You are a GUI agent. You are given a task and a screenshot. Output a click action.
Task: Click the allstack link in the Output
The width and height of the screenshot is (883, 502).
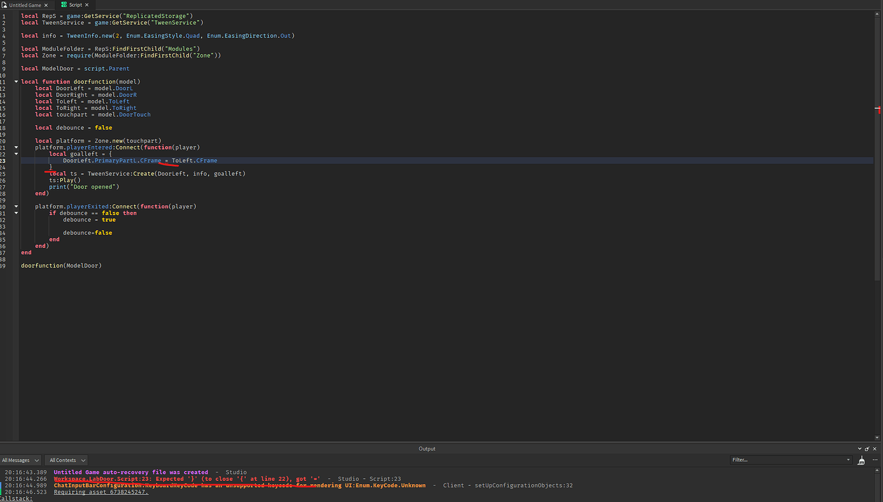click(x=17, y=498)
